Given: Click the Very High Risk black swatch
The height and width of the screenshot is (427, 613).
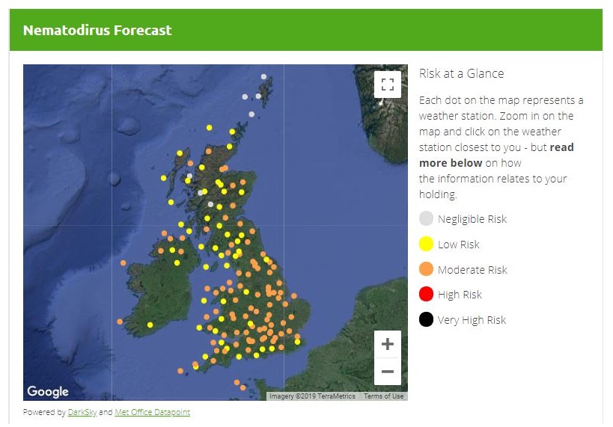Looking at the screenshot, I should 426,319.
